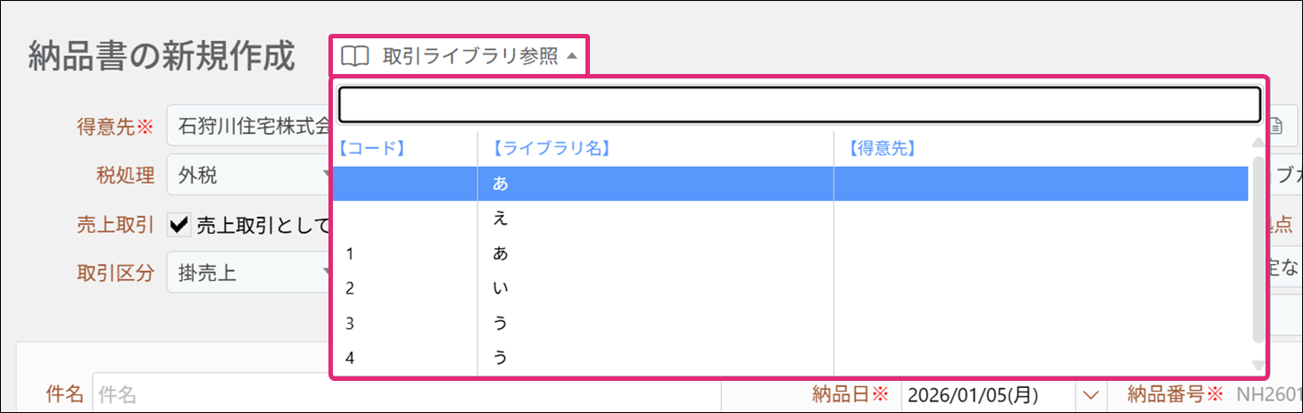The image size is (1303, 413).
Task: Expand the 納品日 date picker chevron
Action: 1090,393
